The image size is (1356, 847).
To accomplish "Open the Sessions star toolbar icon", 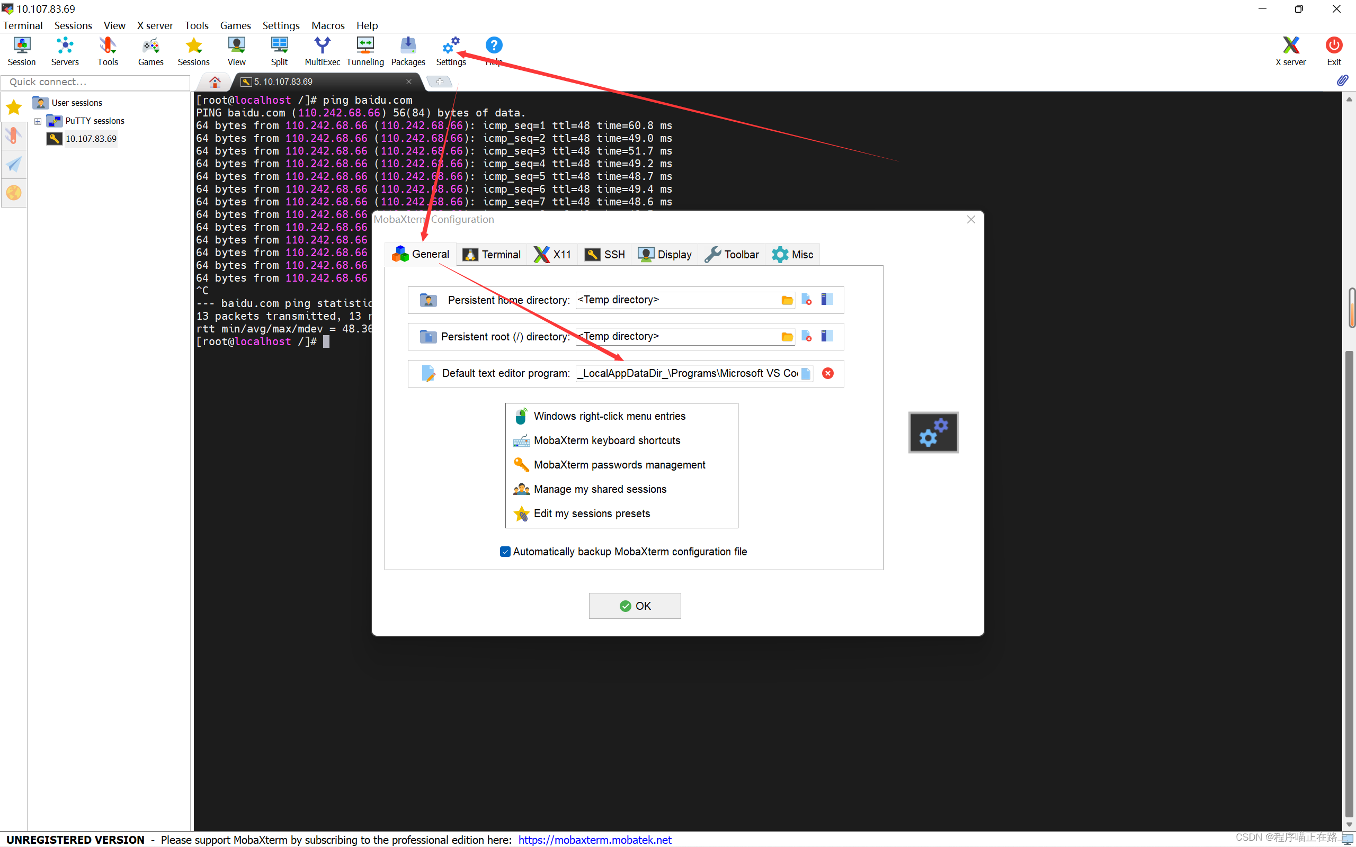I will (193, 51).
